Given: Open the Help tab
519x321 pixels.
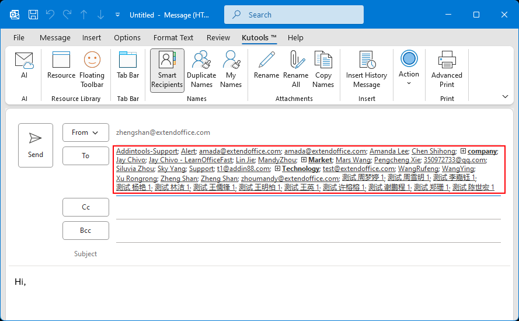Looking at the screenshot, I should 295,38.
